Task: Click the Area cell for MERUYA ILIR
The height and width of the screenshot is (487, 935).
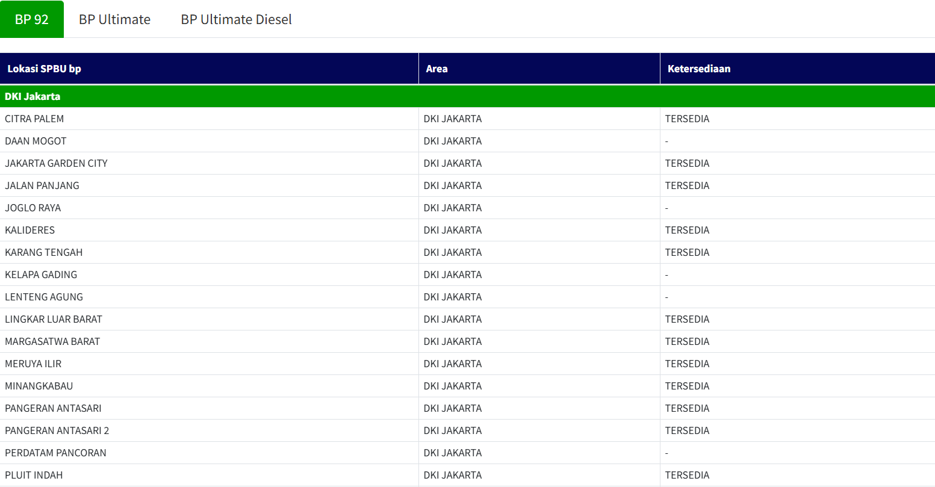Action: click(452, 364)
